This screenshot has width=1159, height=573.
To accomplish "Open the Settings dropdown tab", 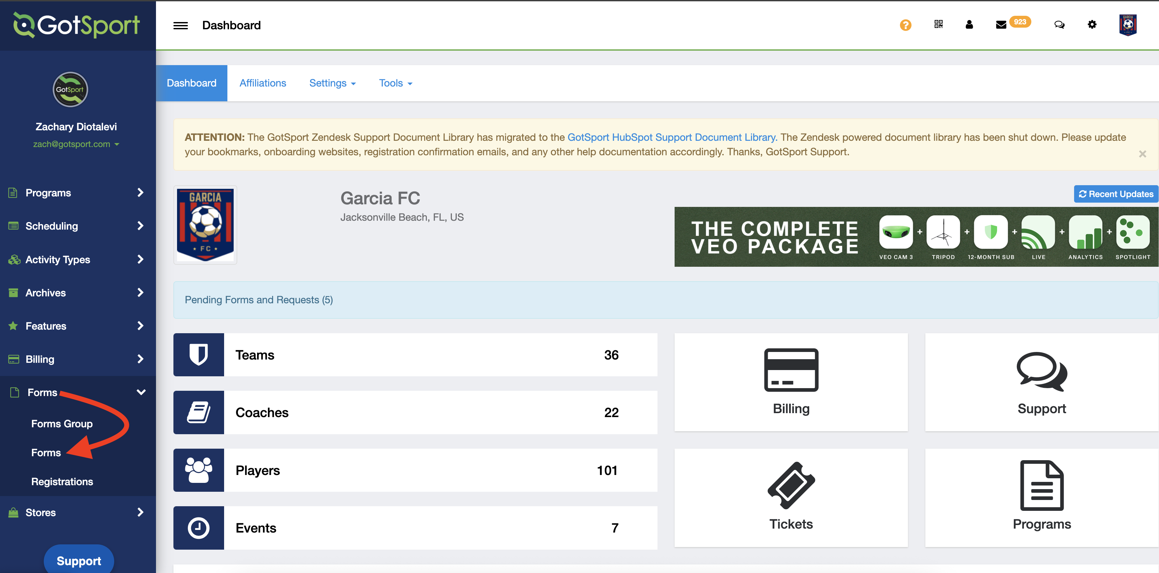I will pyautogui.click(x=332, y=83).
